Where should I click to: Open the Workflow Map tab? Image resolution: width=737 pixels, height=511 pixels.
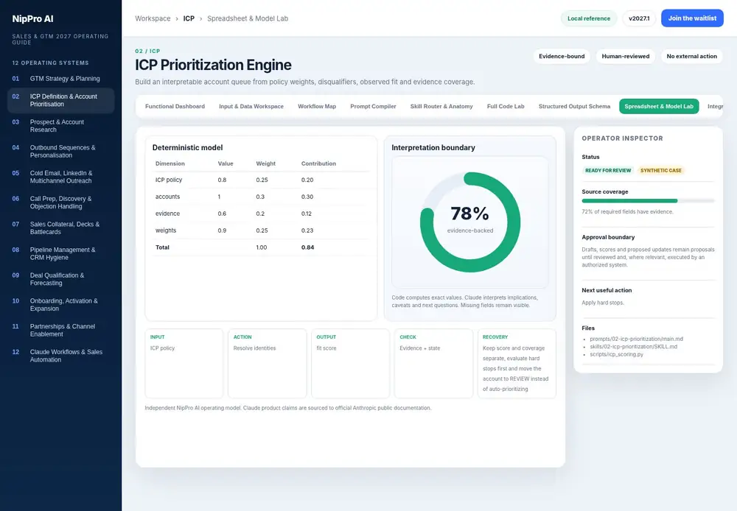coord(317,106)
